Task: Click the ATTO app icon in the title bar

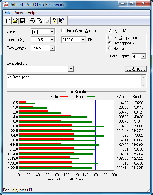Action: 5,5
